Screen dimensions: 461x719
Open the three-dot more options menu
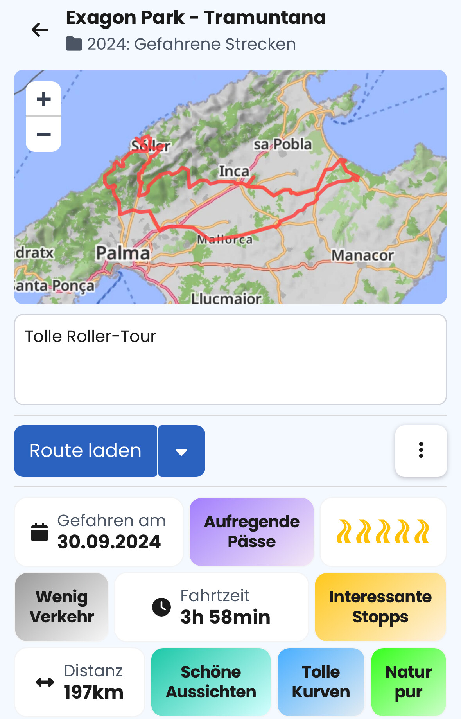tap(421, 451)
